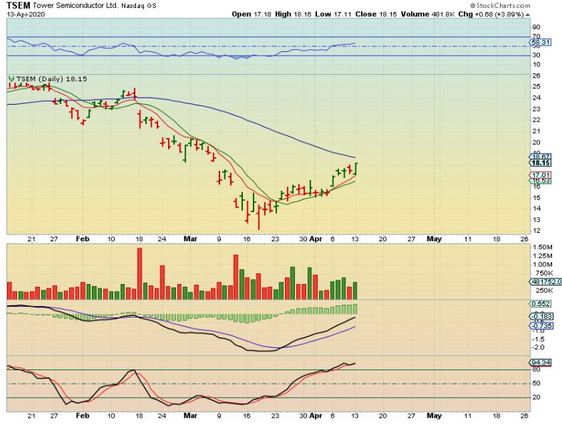Click the green 16.53 moving average tag
Viewport: 562px width, 425px height.
(x=541, y=181)
